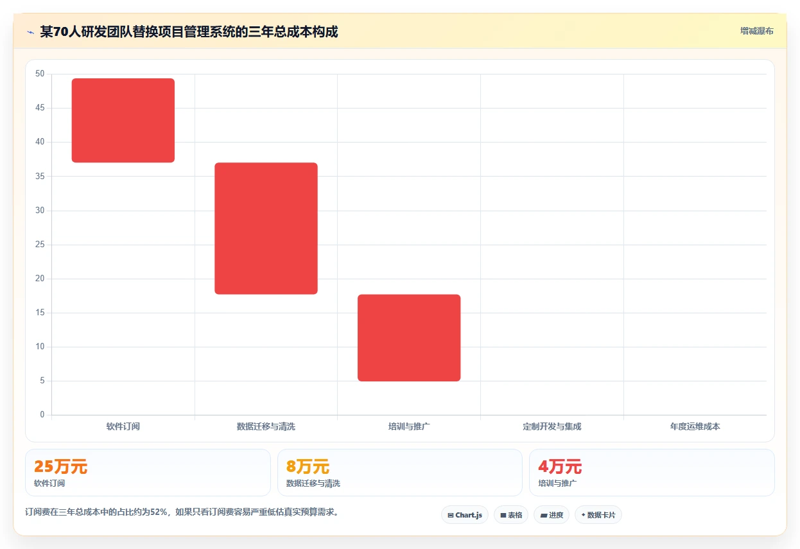The height and width of the screenshot is (549, 800).
Task: Click the footnote about 订阅费占比约52%
Action: click(x=182, y=512)
